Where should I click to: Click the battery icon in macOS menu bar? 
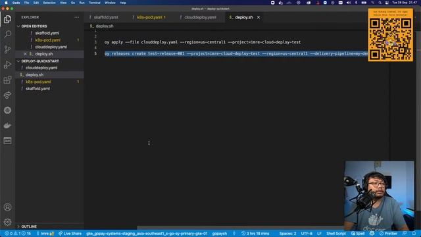pyautogui.click(x=364, y=3)
